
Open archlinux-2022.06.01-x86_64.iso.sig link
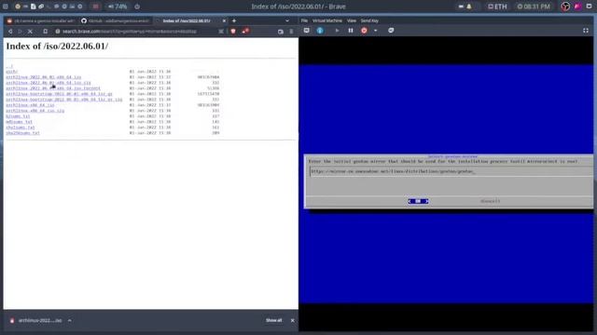[49, 83]
